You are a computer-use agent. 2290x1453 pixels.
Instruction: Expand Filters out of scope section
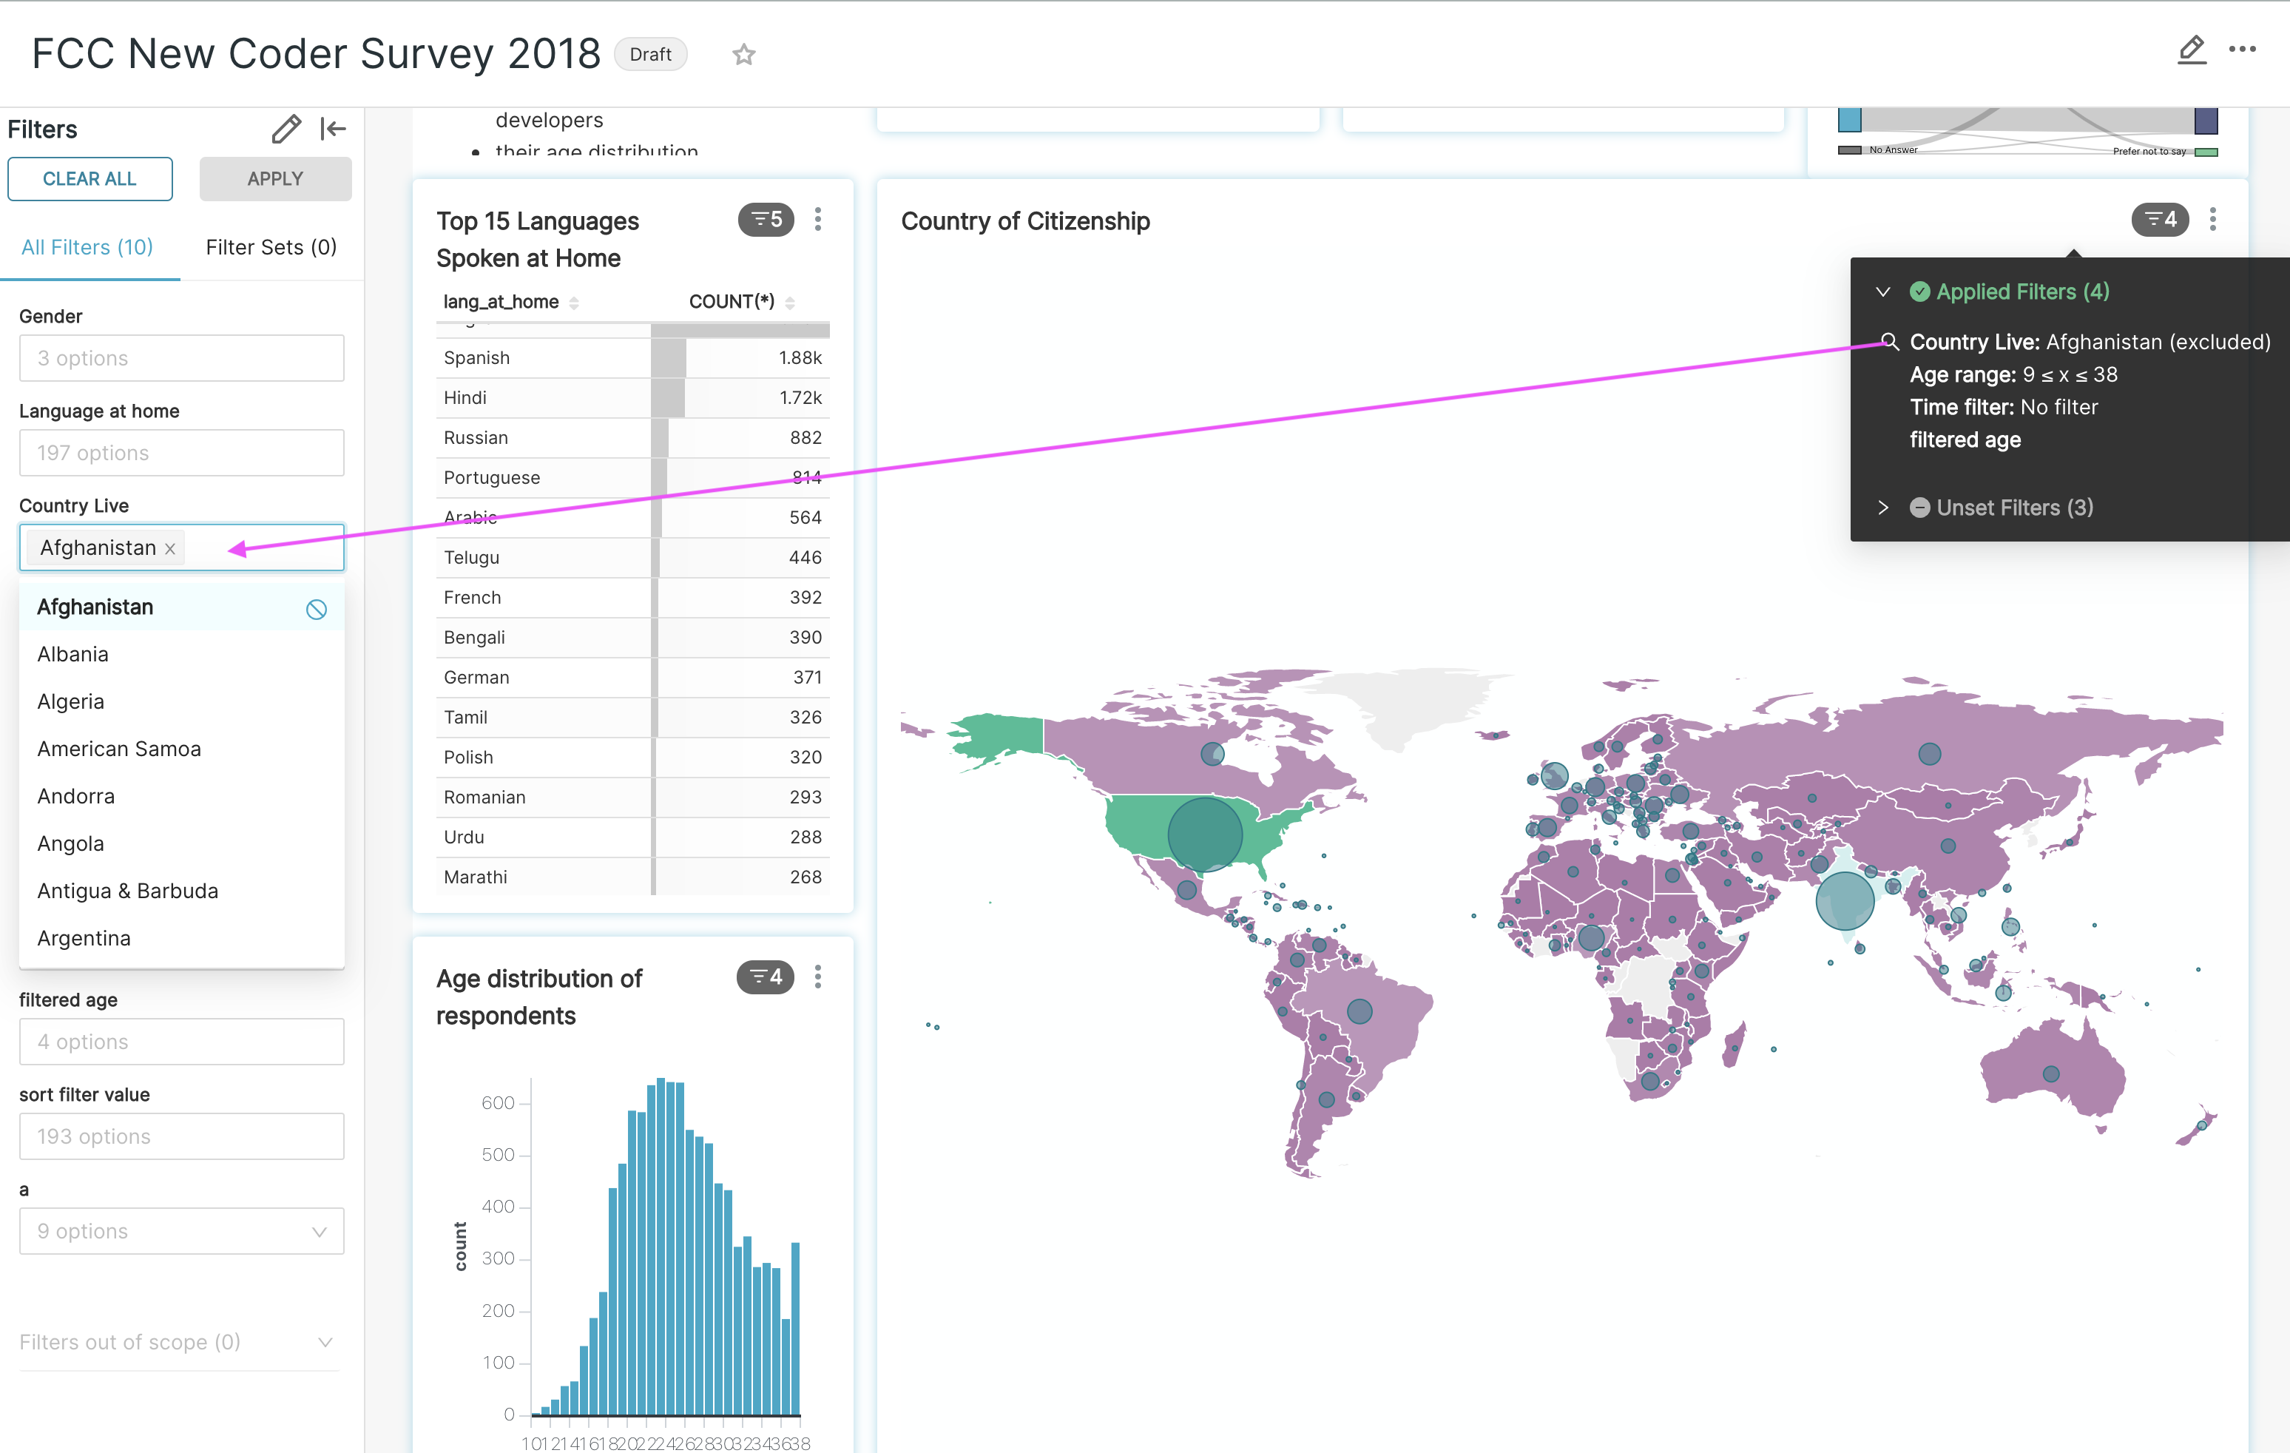coord(326,1342)
